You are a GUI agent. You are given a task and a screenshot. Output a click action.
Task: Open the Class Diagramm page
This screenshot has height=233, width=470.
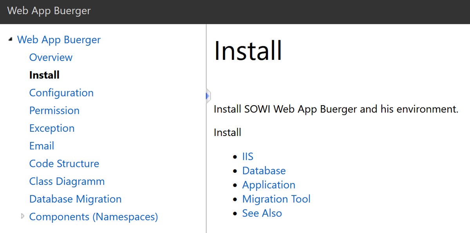tap(67, 181)
